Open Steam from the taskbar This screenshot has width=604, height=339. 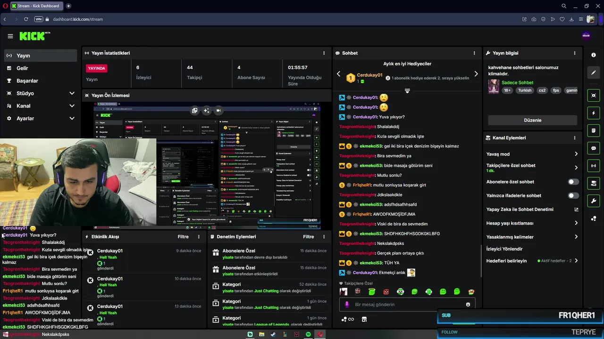pos(273,334)
